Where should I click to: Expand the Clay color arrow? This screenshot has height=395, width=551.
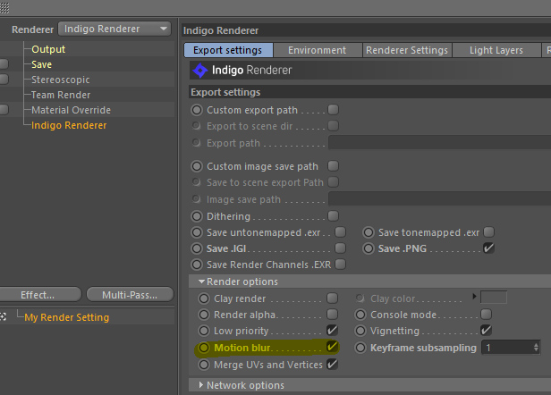(474, 297)
